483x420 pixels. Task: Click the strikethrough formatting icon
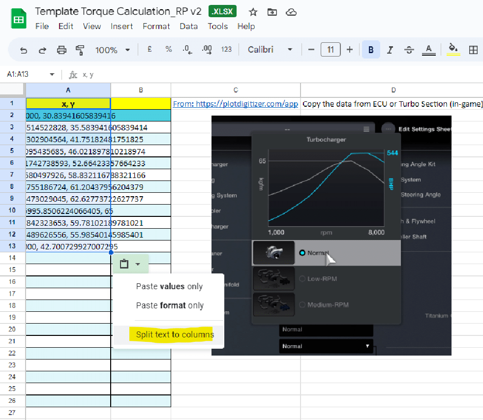click(409, 50)
